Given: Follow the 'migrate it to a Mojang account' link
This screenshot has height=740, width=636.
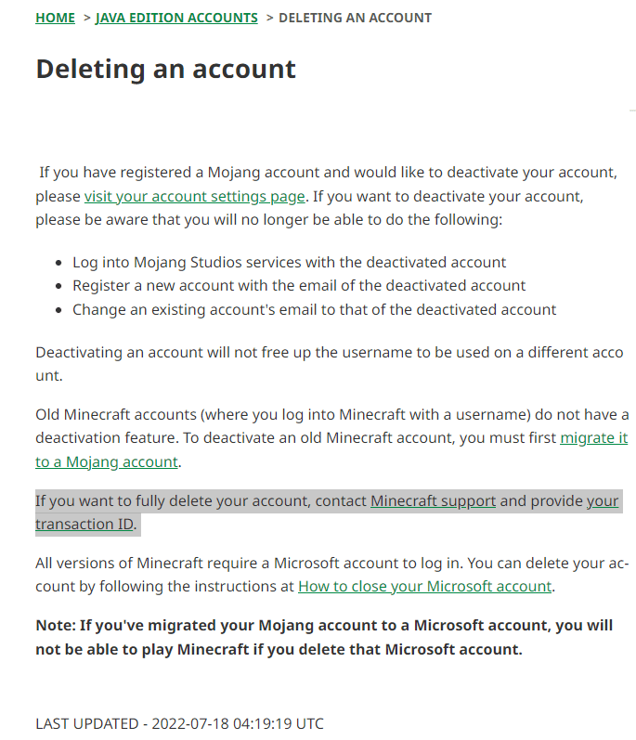Looking at the screenshot, I should [x=593, y=437].
